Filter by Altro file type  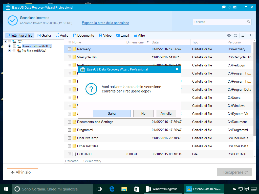tap(139, 35)
